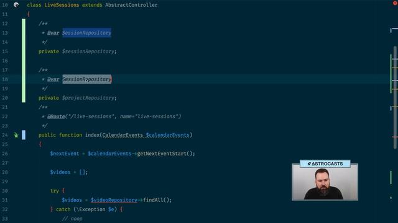Click the index method name
Image resolution: width=398 pixels, height=223 pixels.
(x=92, y=135)
